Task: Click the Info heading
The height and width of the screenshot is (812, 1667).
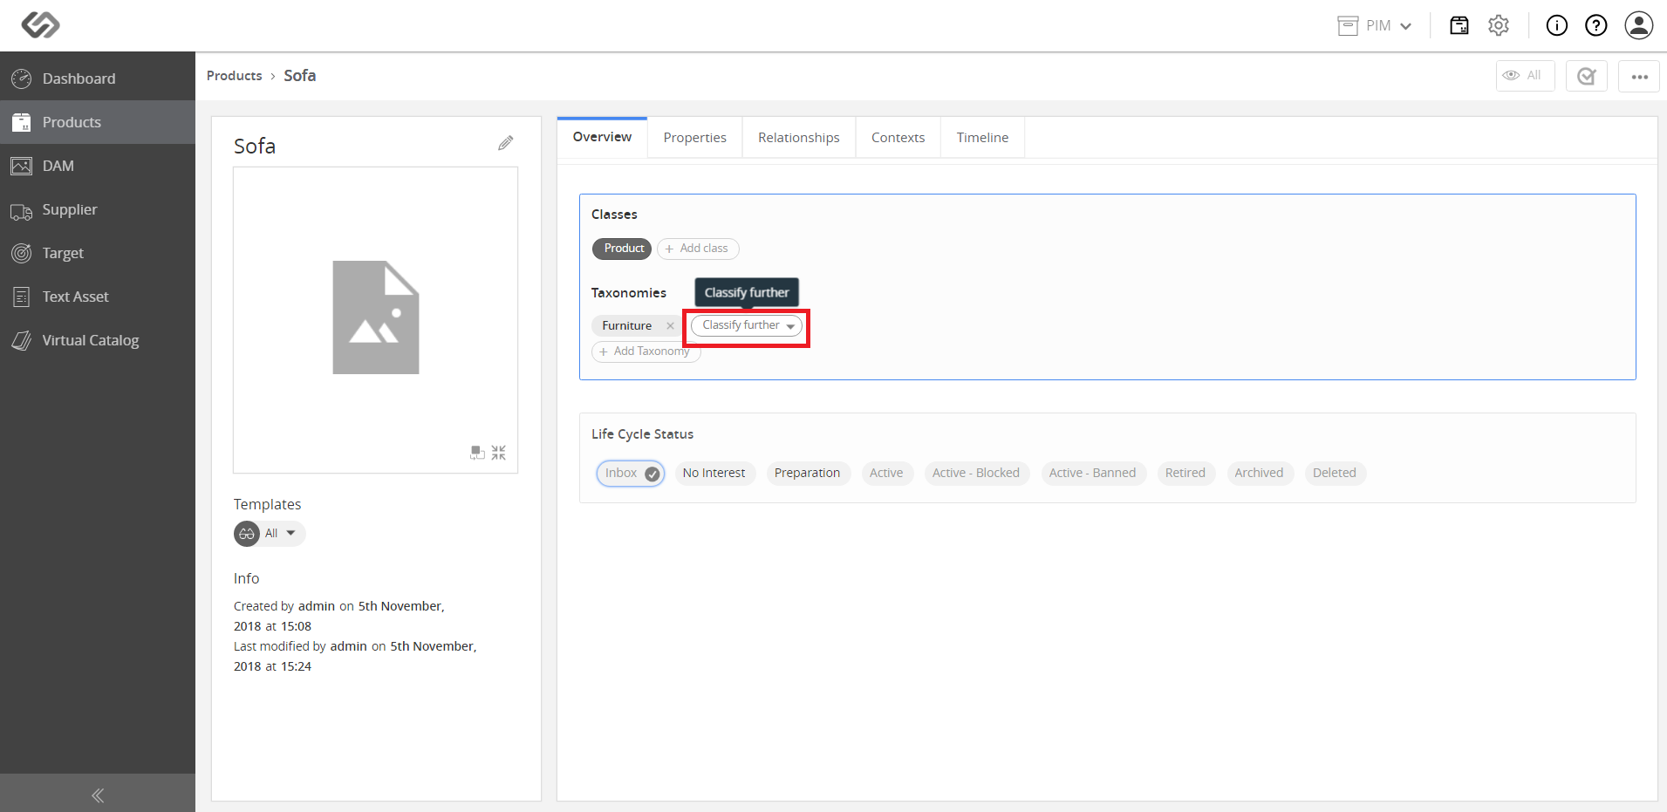Action: 246,578
